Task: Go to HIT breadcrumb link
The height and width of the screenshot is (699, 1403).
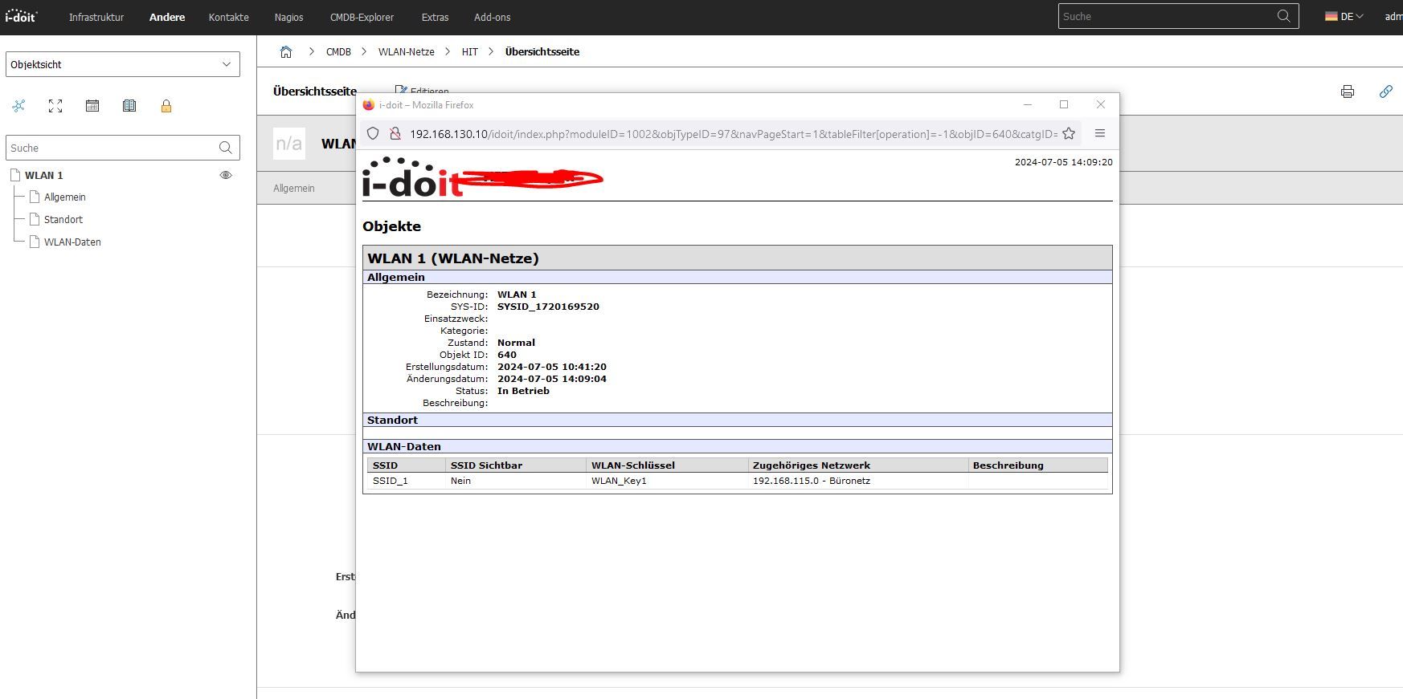Action: 470,51
